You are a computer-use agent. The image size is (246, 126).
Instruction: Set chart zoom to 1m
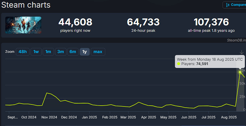tap(48, 52)
